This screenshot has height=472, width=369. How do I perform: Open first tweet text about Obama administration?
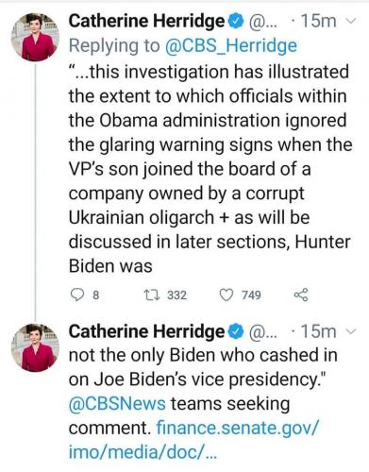tap(210, 169)
